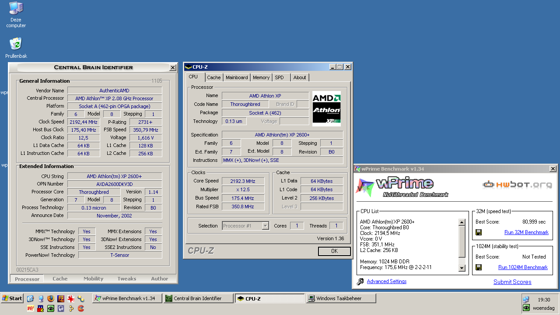This screenshot has width=560, height=315.
Task: Click OK button in CPU-Z
Action: tap(334, 251)
